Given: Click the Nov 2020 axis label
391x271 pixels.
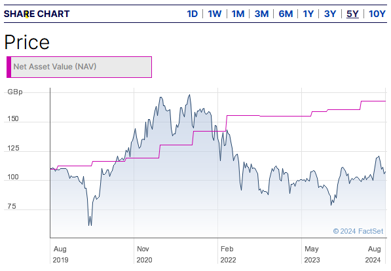Looking at the screenshot, I should pyautogui.click(x=144, y=254).
